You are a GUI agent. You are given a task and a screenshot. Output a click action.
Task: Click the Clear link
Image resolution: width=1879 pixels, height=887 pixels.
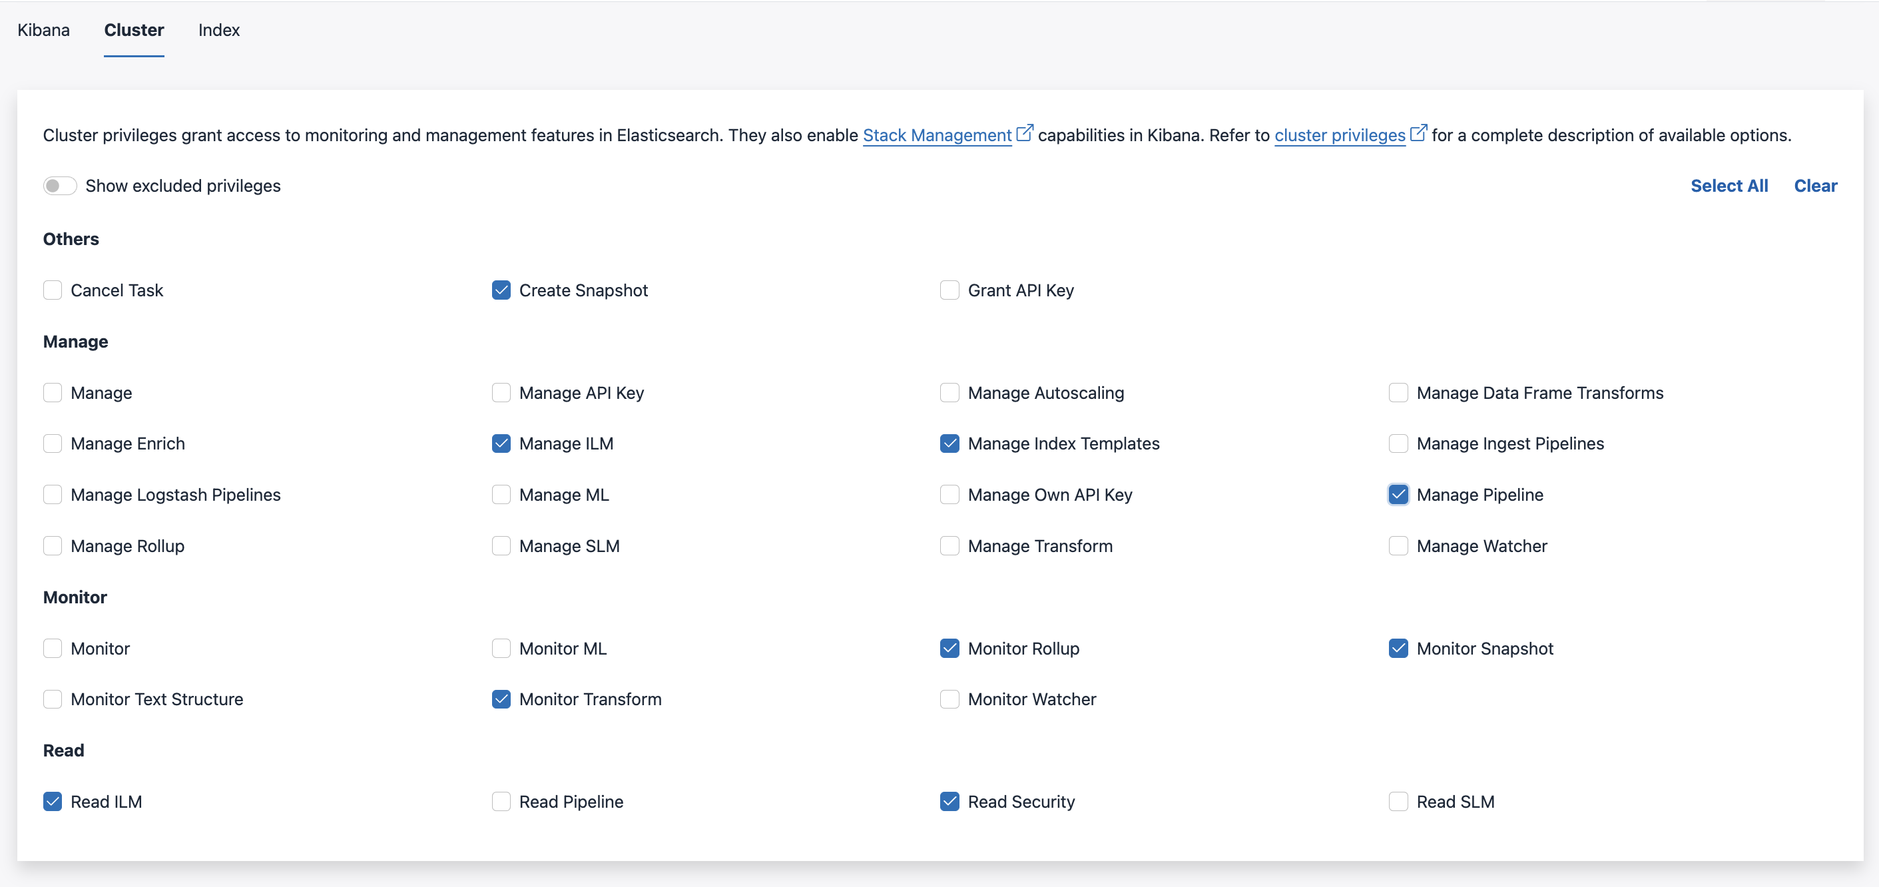[x=1816, y=185]
